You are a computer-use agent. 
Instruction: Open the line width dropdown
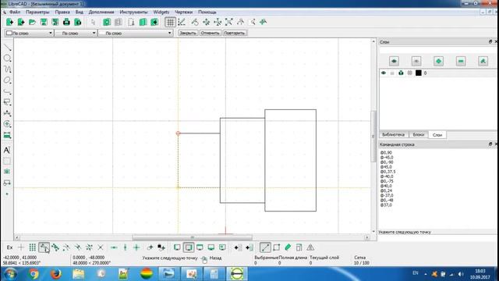[76, 33]
